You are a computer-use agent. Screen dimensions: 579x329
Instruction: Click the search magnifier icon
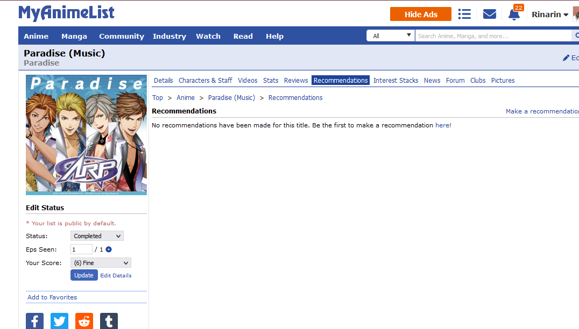pyautogui.click(x=576, y=36)
